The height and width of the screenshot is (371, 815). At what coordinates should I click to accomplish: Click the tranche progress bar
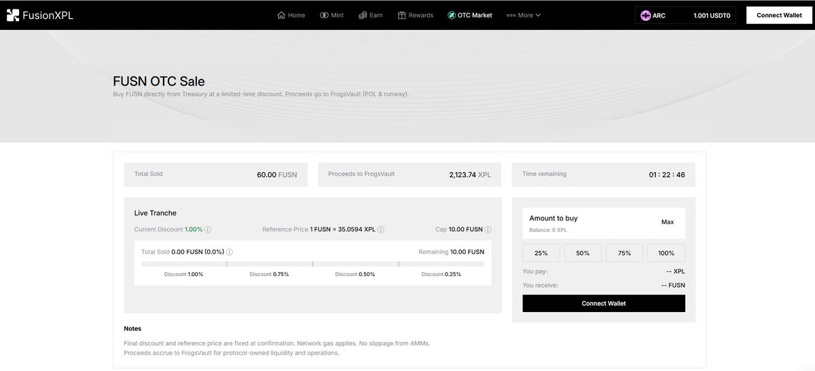click(312, 263)
